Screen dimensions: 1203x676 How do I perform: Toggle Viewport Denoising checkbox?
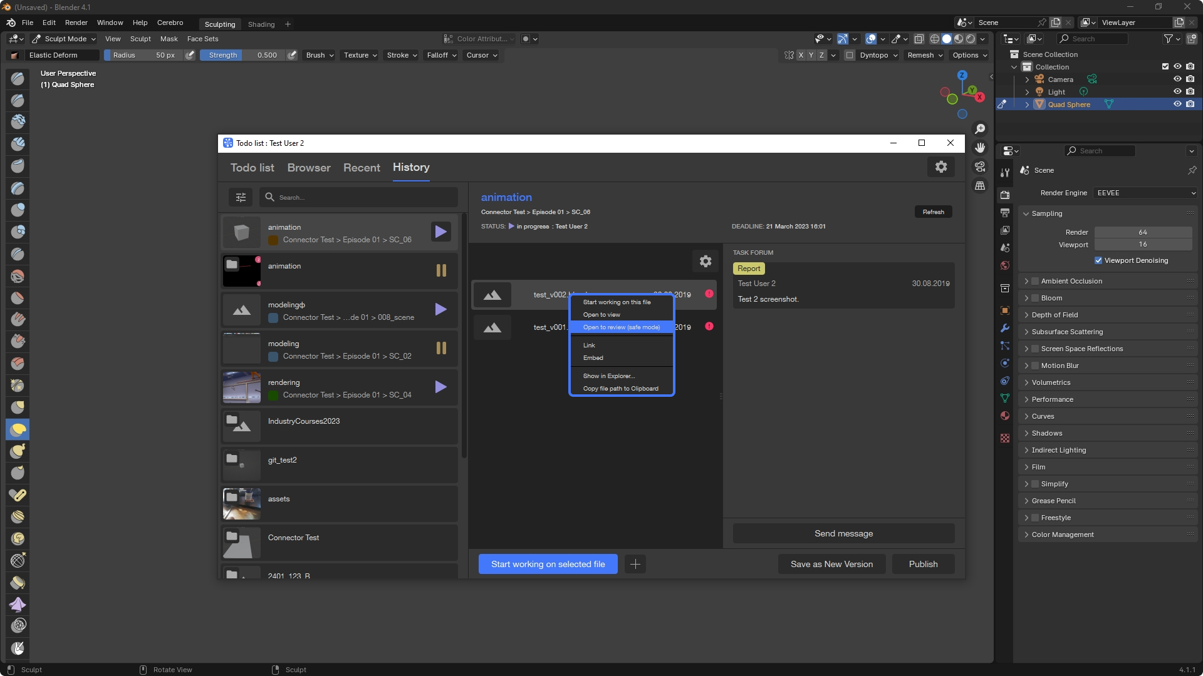[x=1098, y=260]
